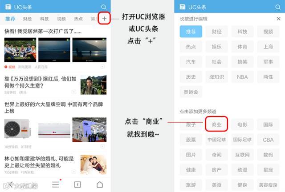Tap dismiss icon beside wedding article
The height and width of the screenshot is (192, 285).
pyautogui.click(x=74, y=172)
